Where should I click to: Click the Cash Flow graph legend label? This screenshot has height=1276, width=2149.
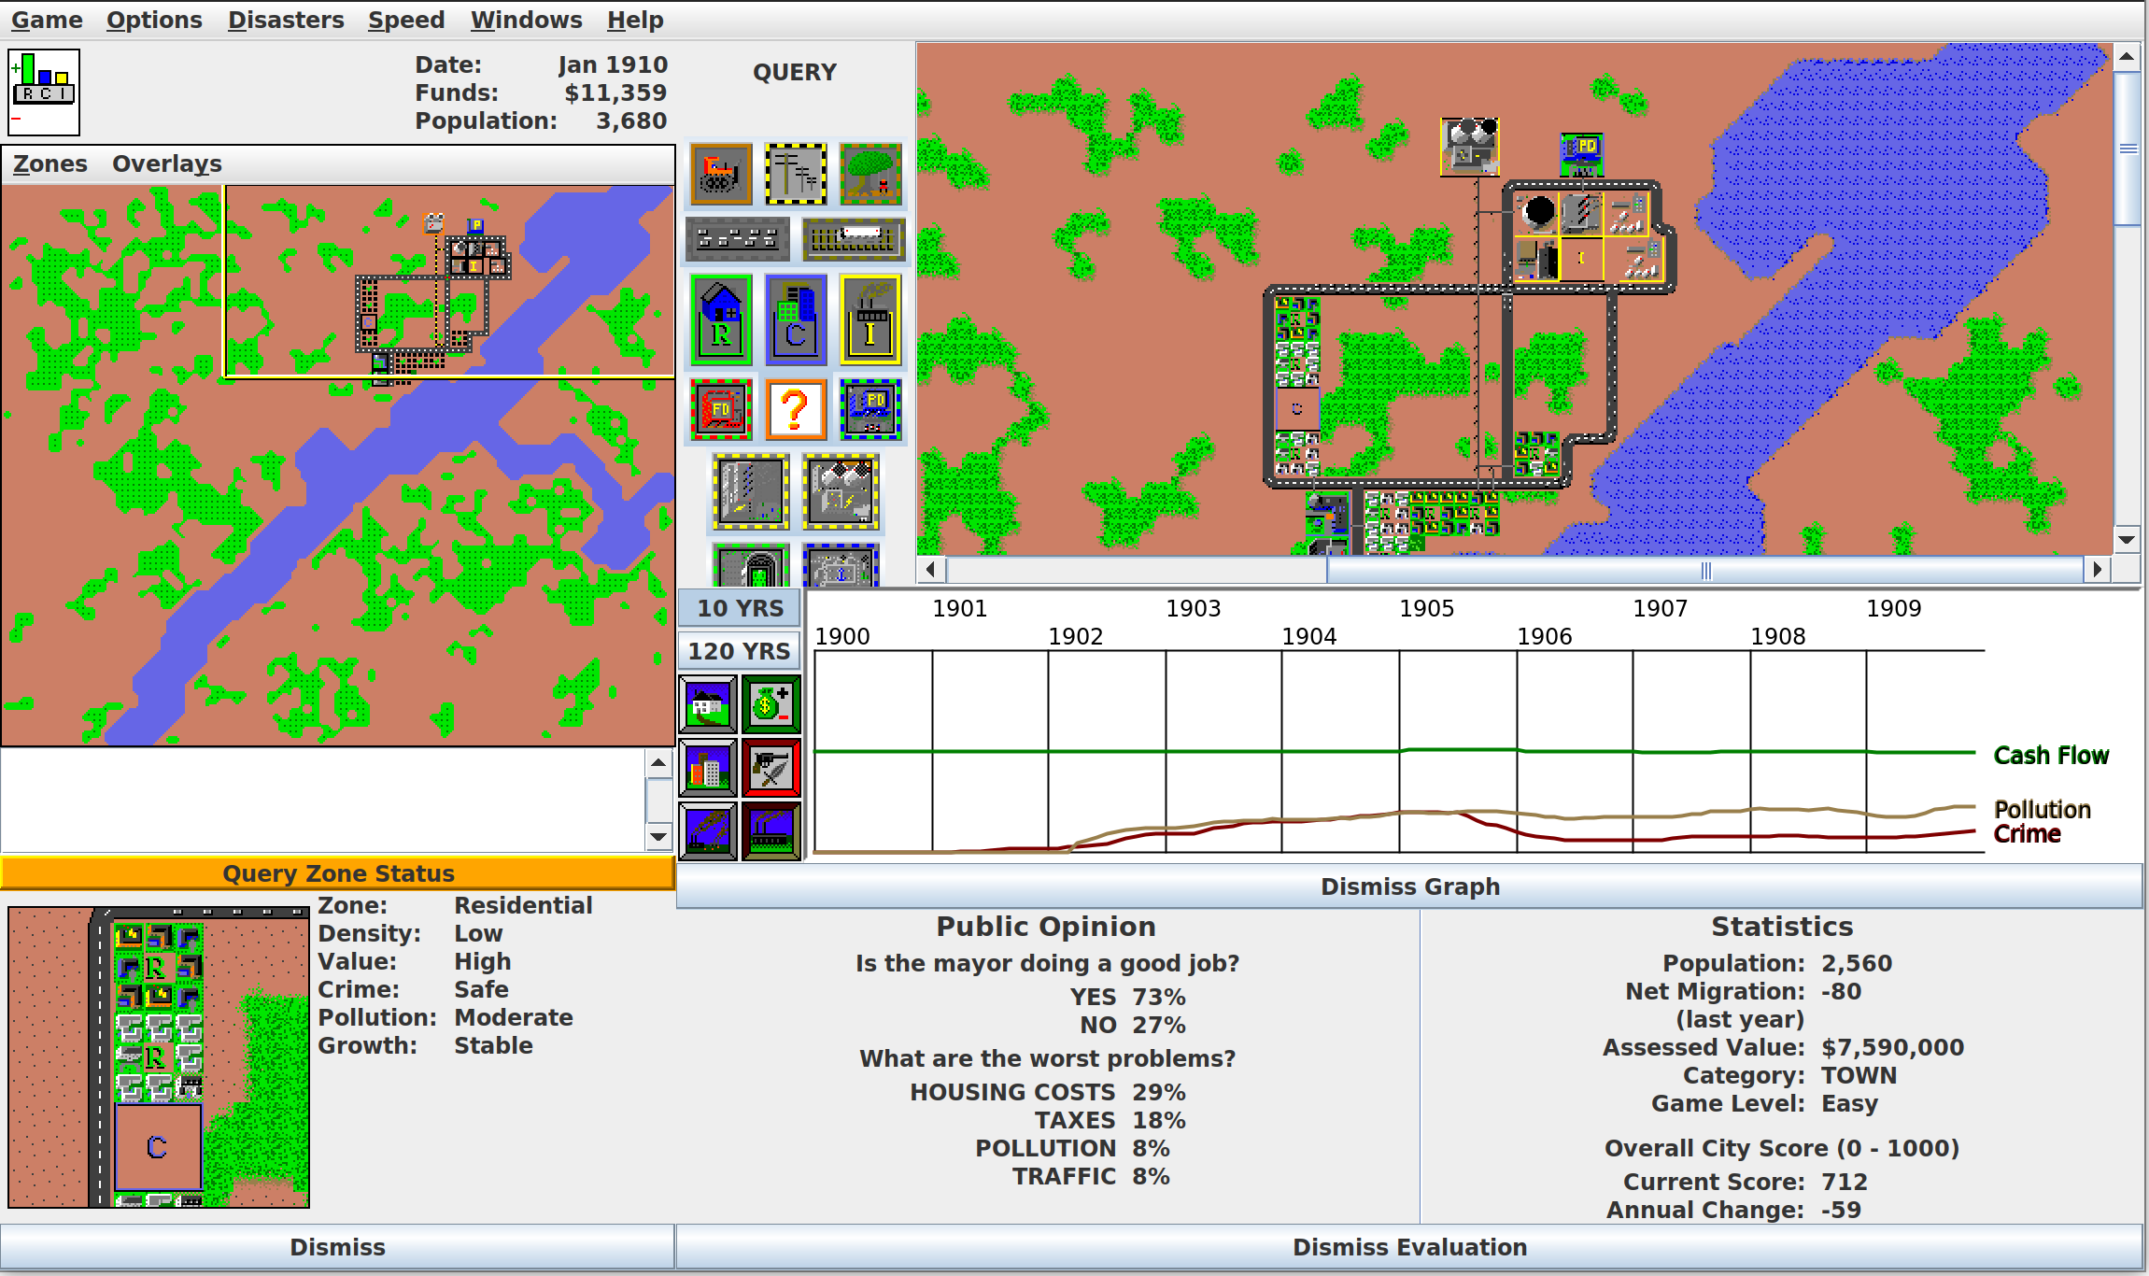(2051, 756)
